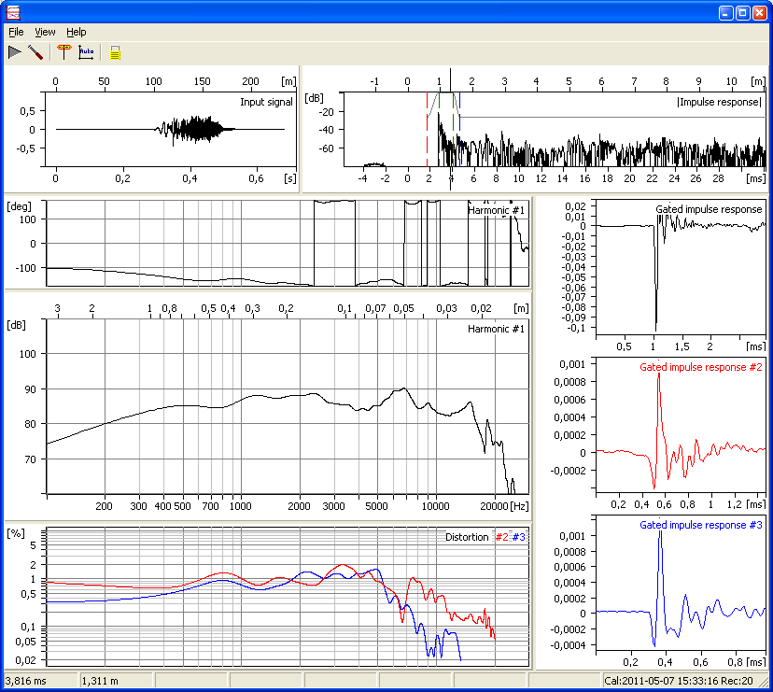Click Harmonic #1 label in the dB response plot
Viewport: 773px width, 692px height.
click(497, 329)
